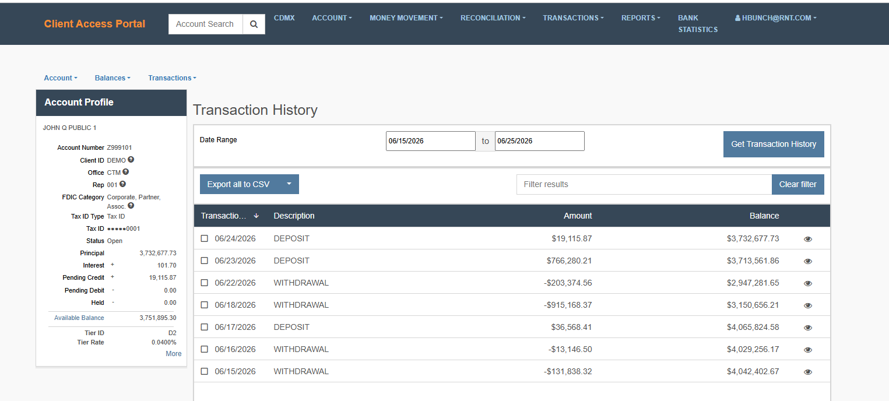This screenshot has width=889, height=401.
Task: Select checkbox for 06/18/2026 withdrawal
Action: coord(204,305)
